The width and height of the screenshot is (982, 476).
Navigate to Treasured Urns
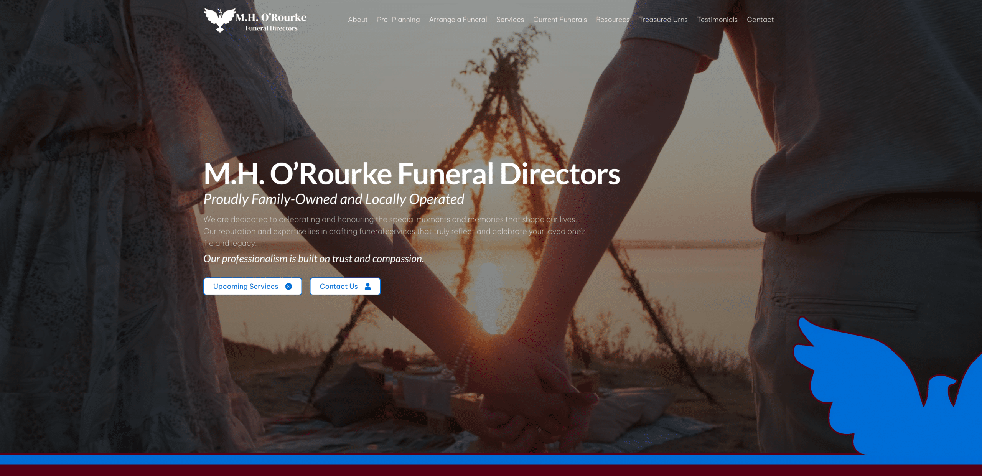(663, 20)
